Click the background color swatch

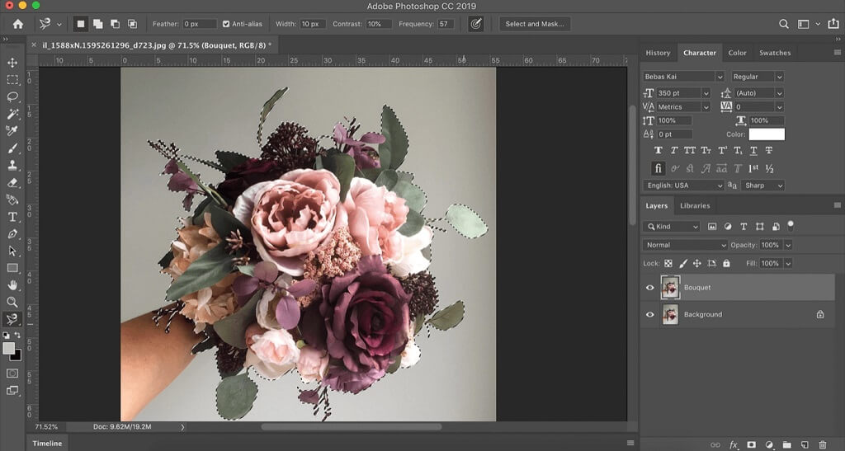click(17, 355)
